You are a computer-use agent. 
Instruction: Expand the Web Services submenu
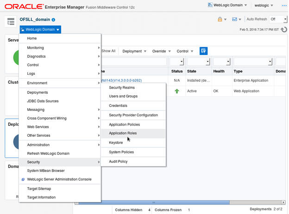pos(60,127)
